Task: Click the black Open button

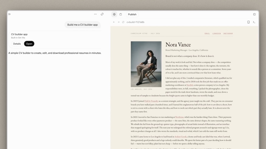Action: (x=29, y=44)
